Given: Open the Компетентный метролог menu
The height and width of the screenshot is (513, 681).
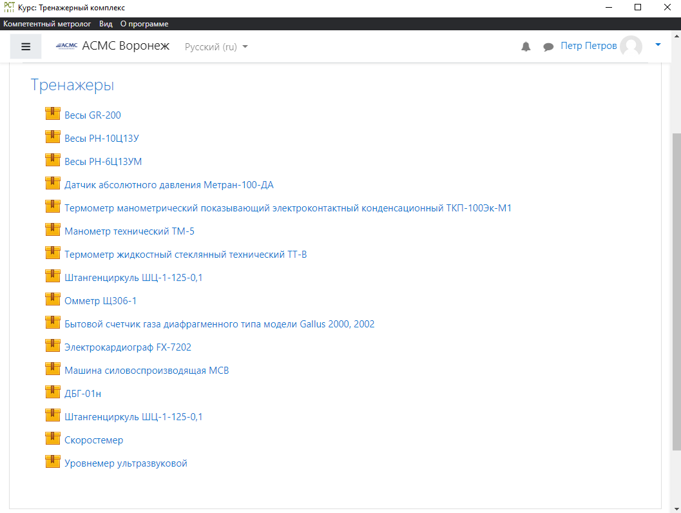Looking at the screenshot, I should [48, 24].
